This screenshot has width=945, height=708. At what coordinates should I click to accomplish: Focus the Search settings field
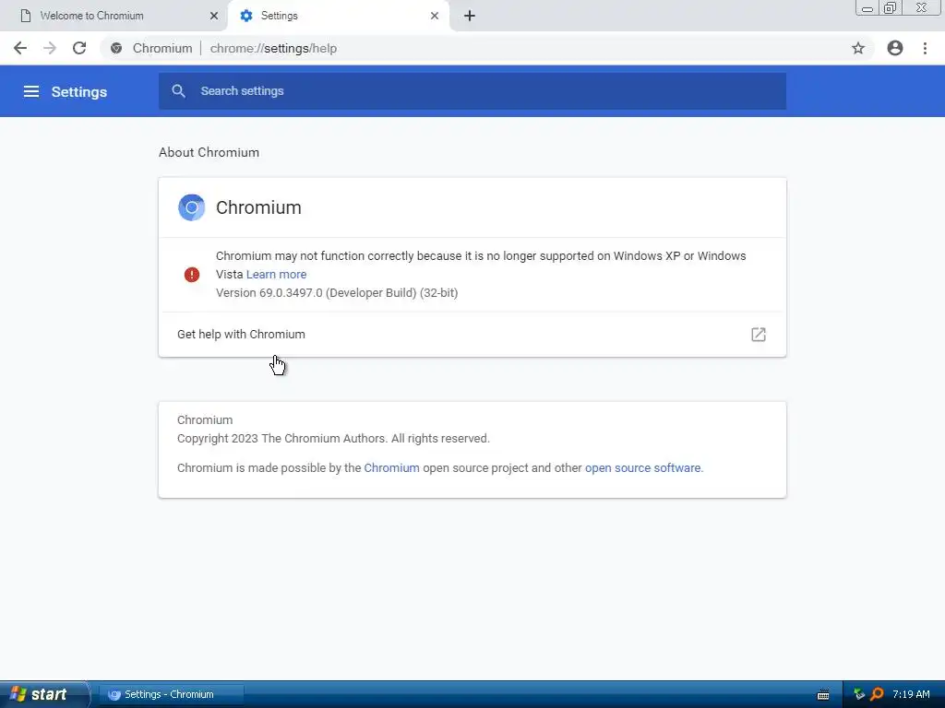pyautogui.click(x=472, y=91)
